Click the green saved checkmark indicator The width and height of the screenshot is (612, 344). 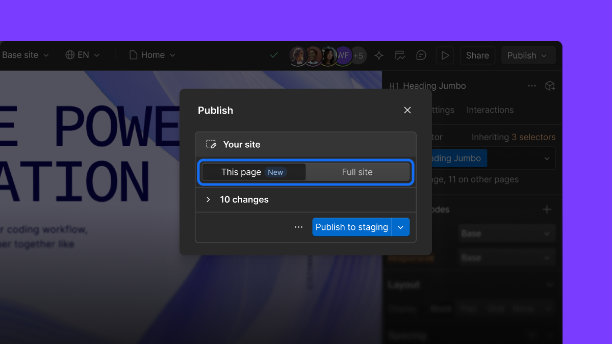(274, 55)
